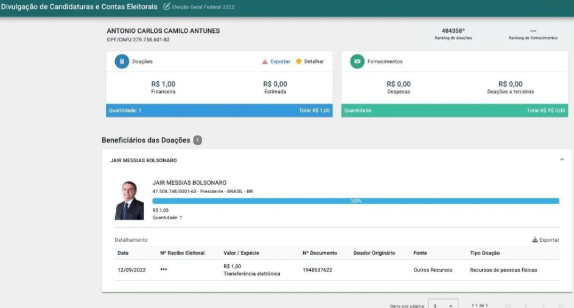Click the Data column header
Viewport: 574px width, 308px height.
click(x=123, y=253)
